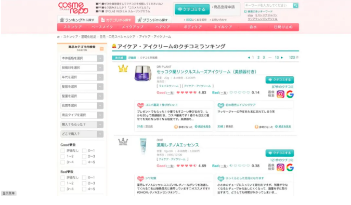
Task: Click the icon next to 検索の多いキーワード
Action: click(245, 11)
